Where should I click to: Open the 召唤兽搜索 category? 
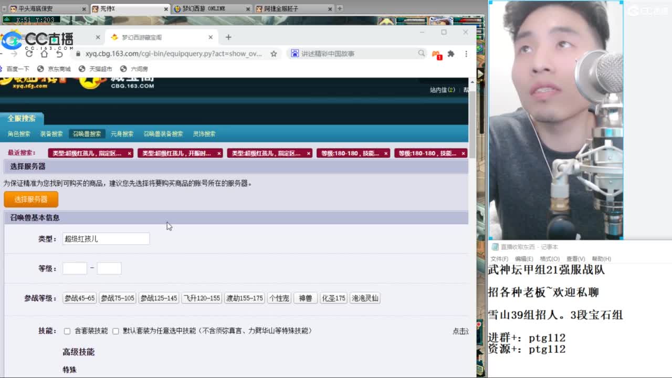point(87,134)
